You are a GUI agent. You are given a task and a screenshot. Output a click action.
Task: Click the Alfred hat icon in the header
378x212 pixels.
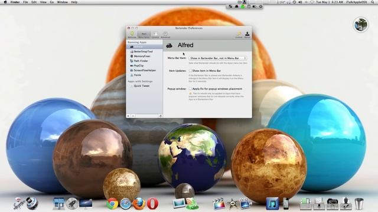(170, 45)
